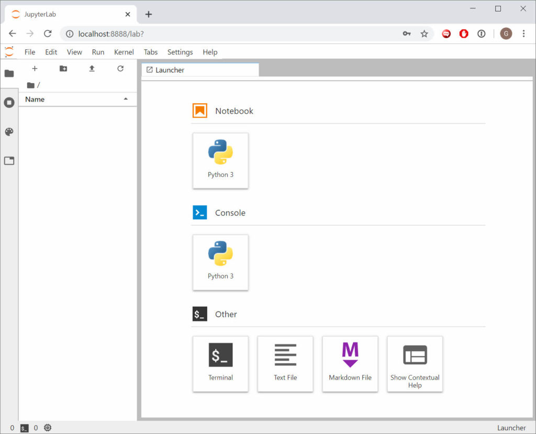Image resolution: width=536 pixels, height=434 pixels.
Task: Sort files by the Name column header
Action: click(x=77, y=99)
